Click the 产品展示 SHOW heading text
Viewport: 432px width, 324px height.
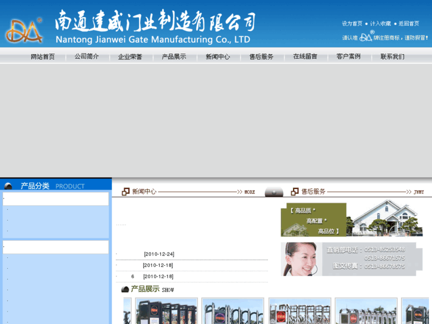click(152, 289)
